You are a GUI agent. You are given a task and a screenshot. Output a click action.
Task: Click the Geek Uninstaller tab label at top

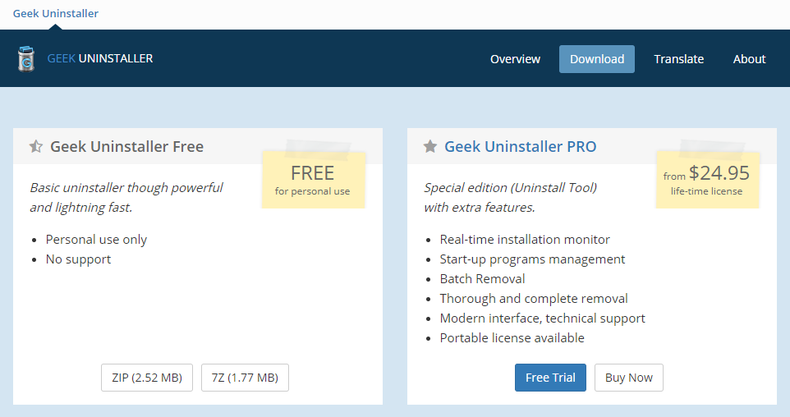pos(55,14)
